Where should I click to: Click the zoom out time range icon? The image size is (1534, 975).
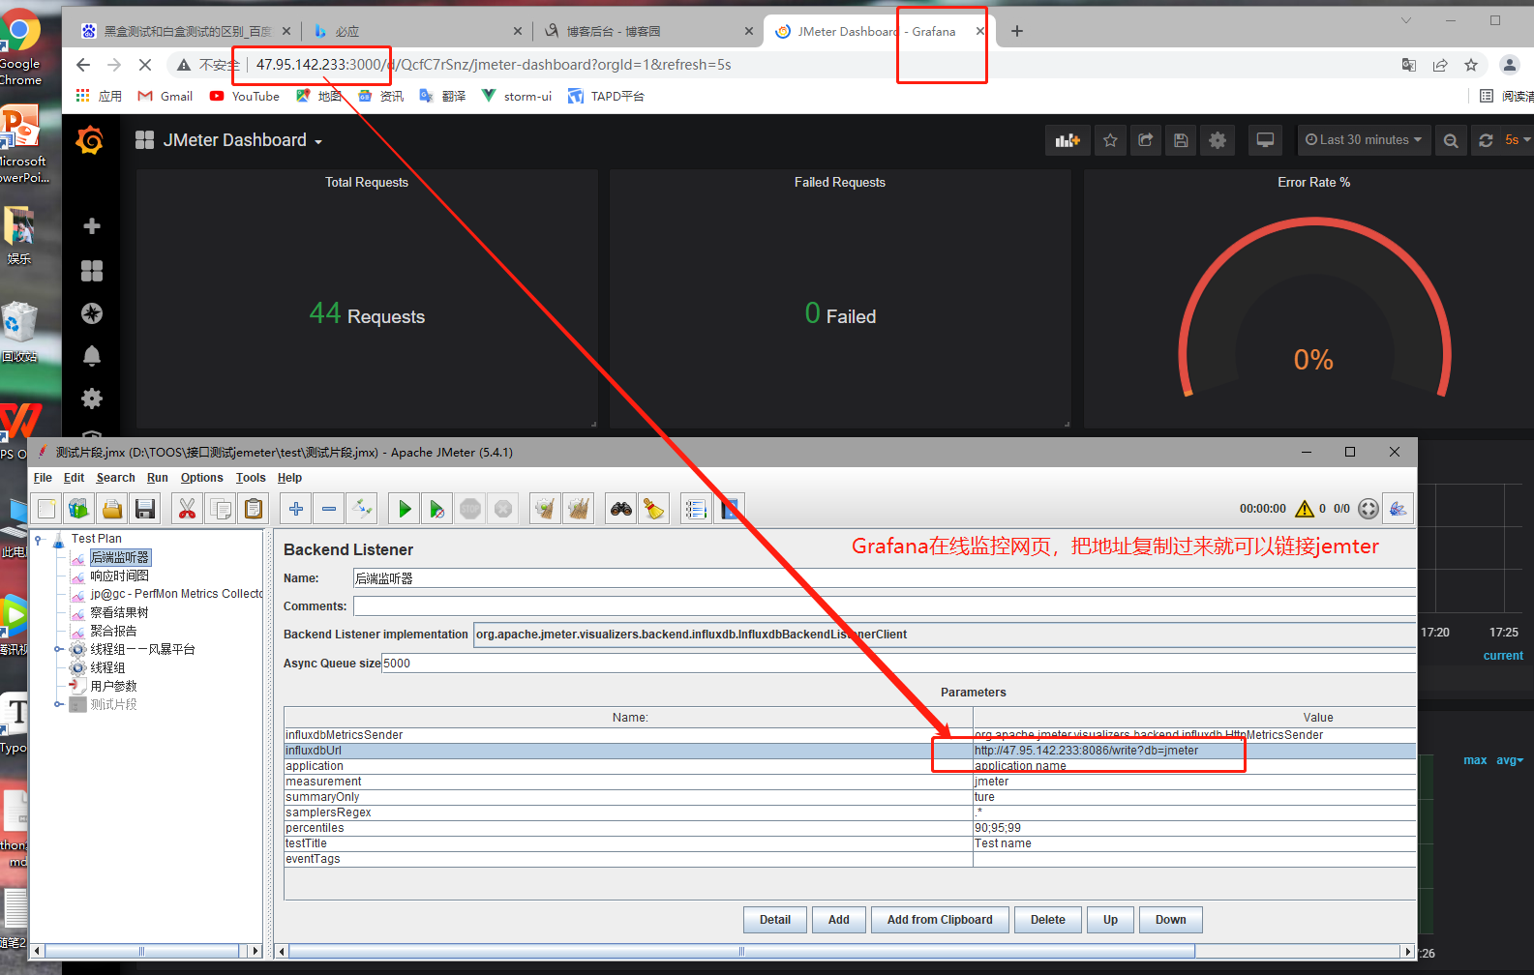[x=1450, y=140]
